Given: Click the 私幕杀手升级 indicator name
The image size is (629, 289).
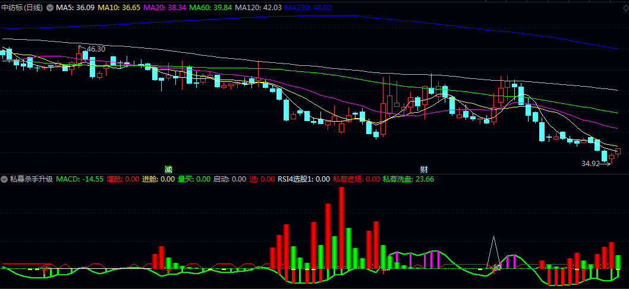Looking at the screenshot, I should click(x=32, y=179).
